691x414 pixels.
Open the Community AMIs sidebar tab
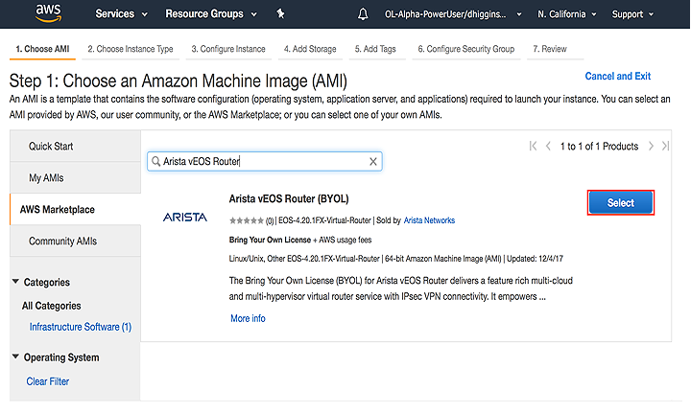pyautogui.click(x=76, y=241)
